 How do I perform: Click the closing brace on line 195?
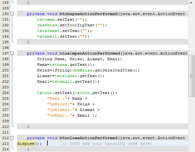point(28,42)
